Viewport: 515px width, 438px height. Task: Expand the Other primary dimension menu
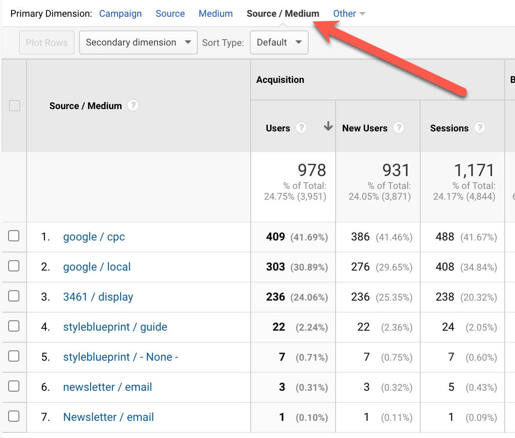(x=349, y=14)
